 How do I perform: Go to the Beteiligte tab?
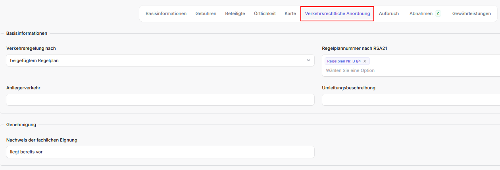click(235, 13)
